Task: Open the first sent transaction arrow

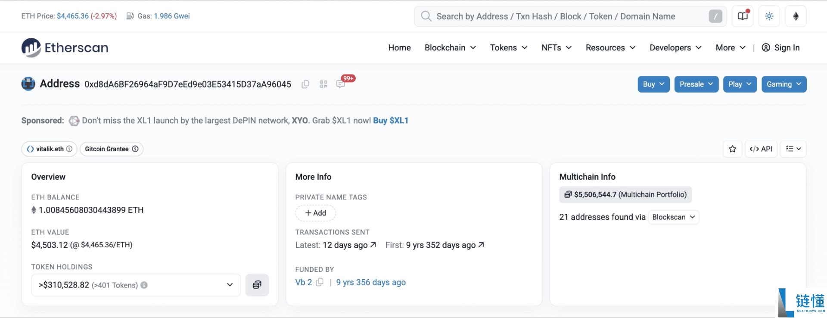Action: coord(481,245)
